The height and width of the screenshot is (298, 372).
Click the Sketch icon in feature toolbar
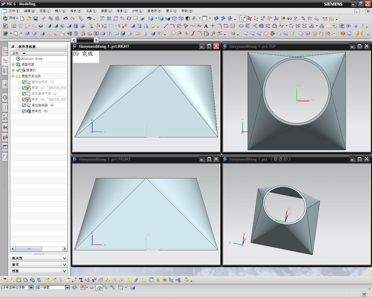(5, 26)
